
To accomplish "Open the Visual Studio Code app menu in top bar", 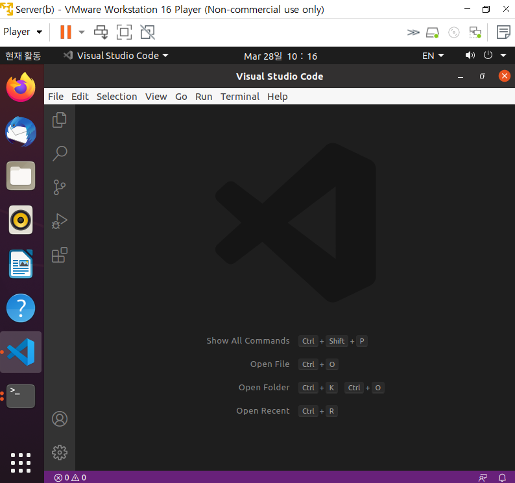I will coord(116,56).
